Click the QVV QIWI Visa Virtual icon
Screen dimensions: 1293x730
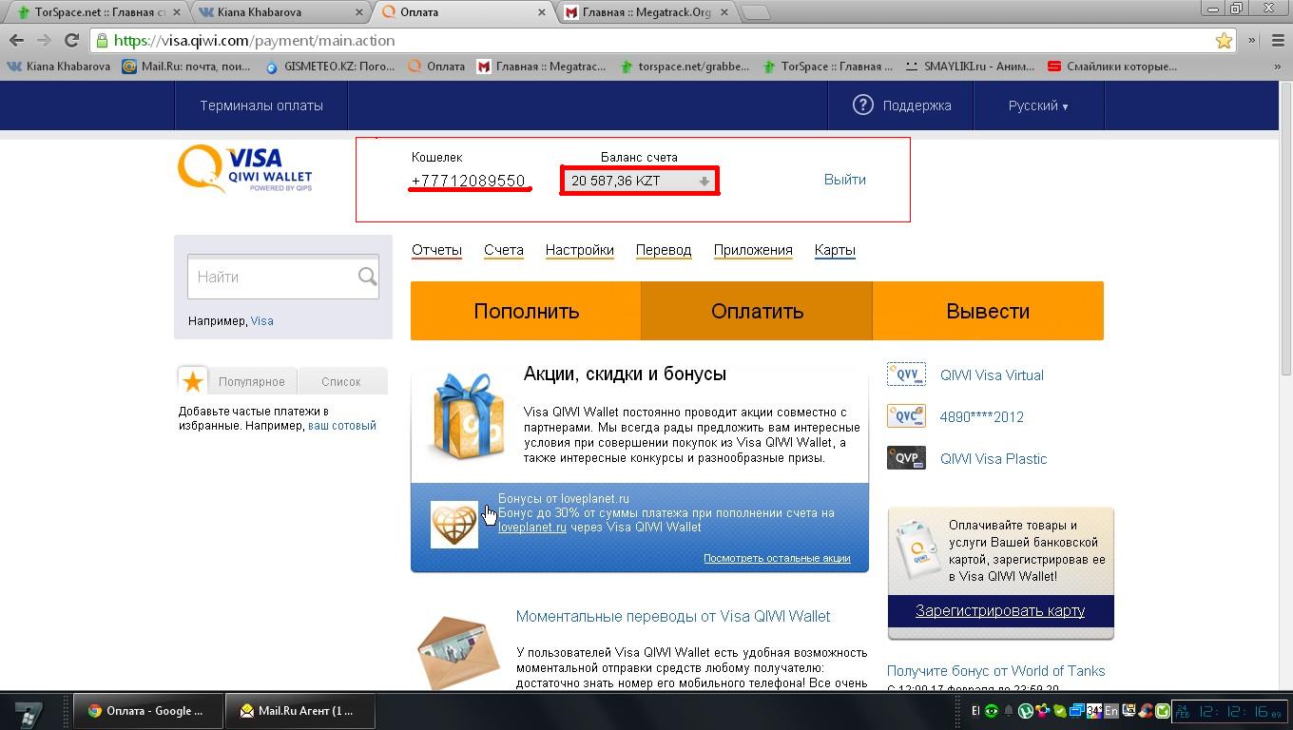(x=905, y=375)
